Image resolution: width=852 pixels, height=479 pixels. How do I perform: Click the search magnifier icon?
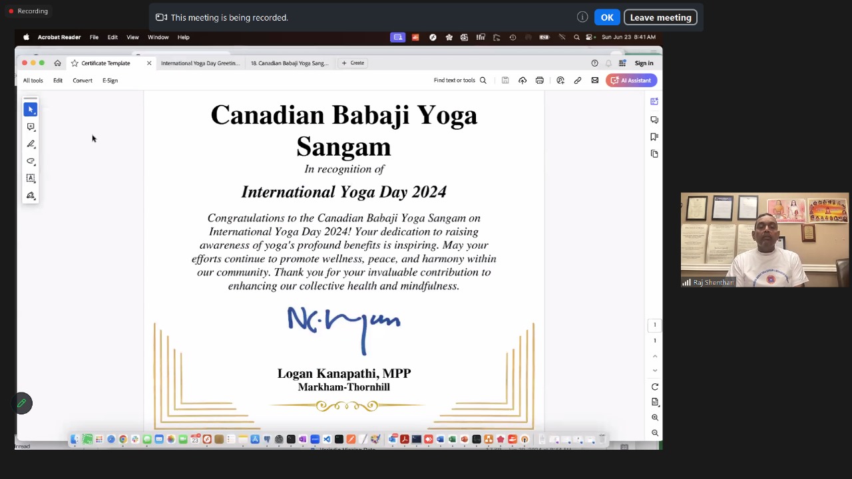click(483, 80)
